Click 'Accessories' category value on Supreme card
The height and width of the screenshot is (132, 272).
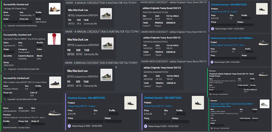coord(24,52)
